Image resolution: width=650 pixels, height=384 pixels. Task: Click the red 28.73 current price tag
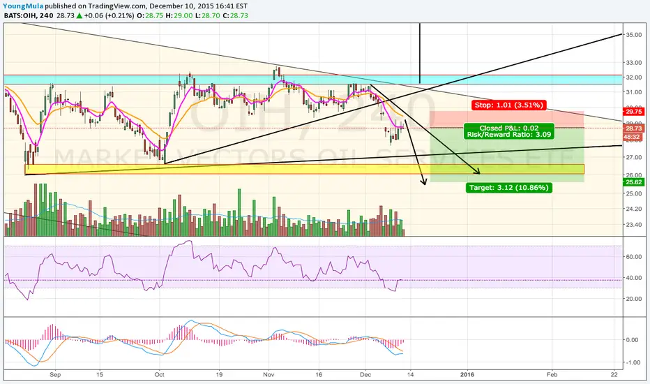click(634, 129)
